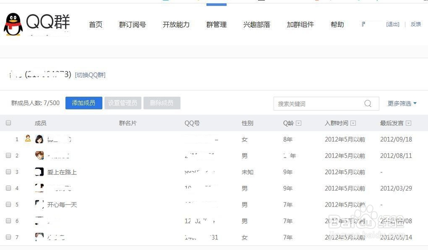Click the avatar beside 爱上在路上
This screenshot has height=250, width=428.
(39, 172)
